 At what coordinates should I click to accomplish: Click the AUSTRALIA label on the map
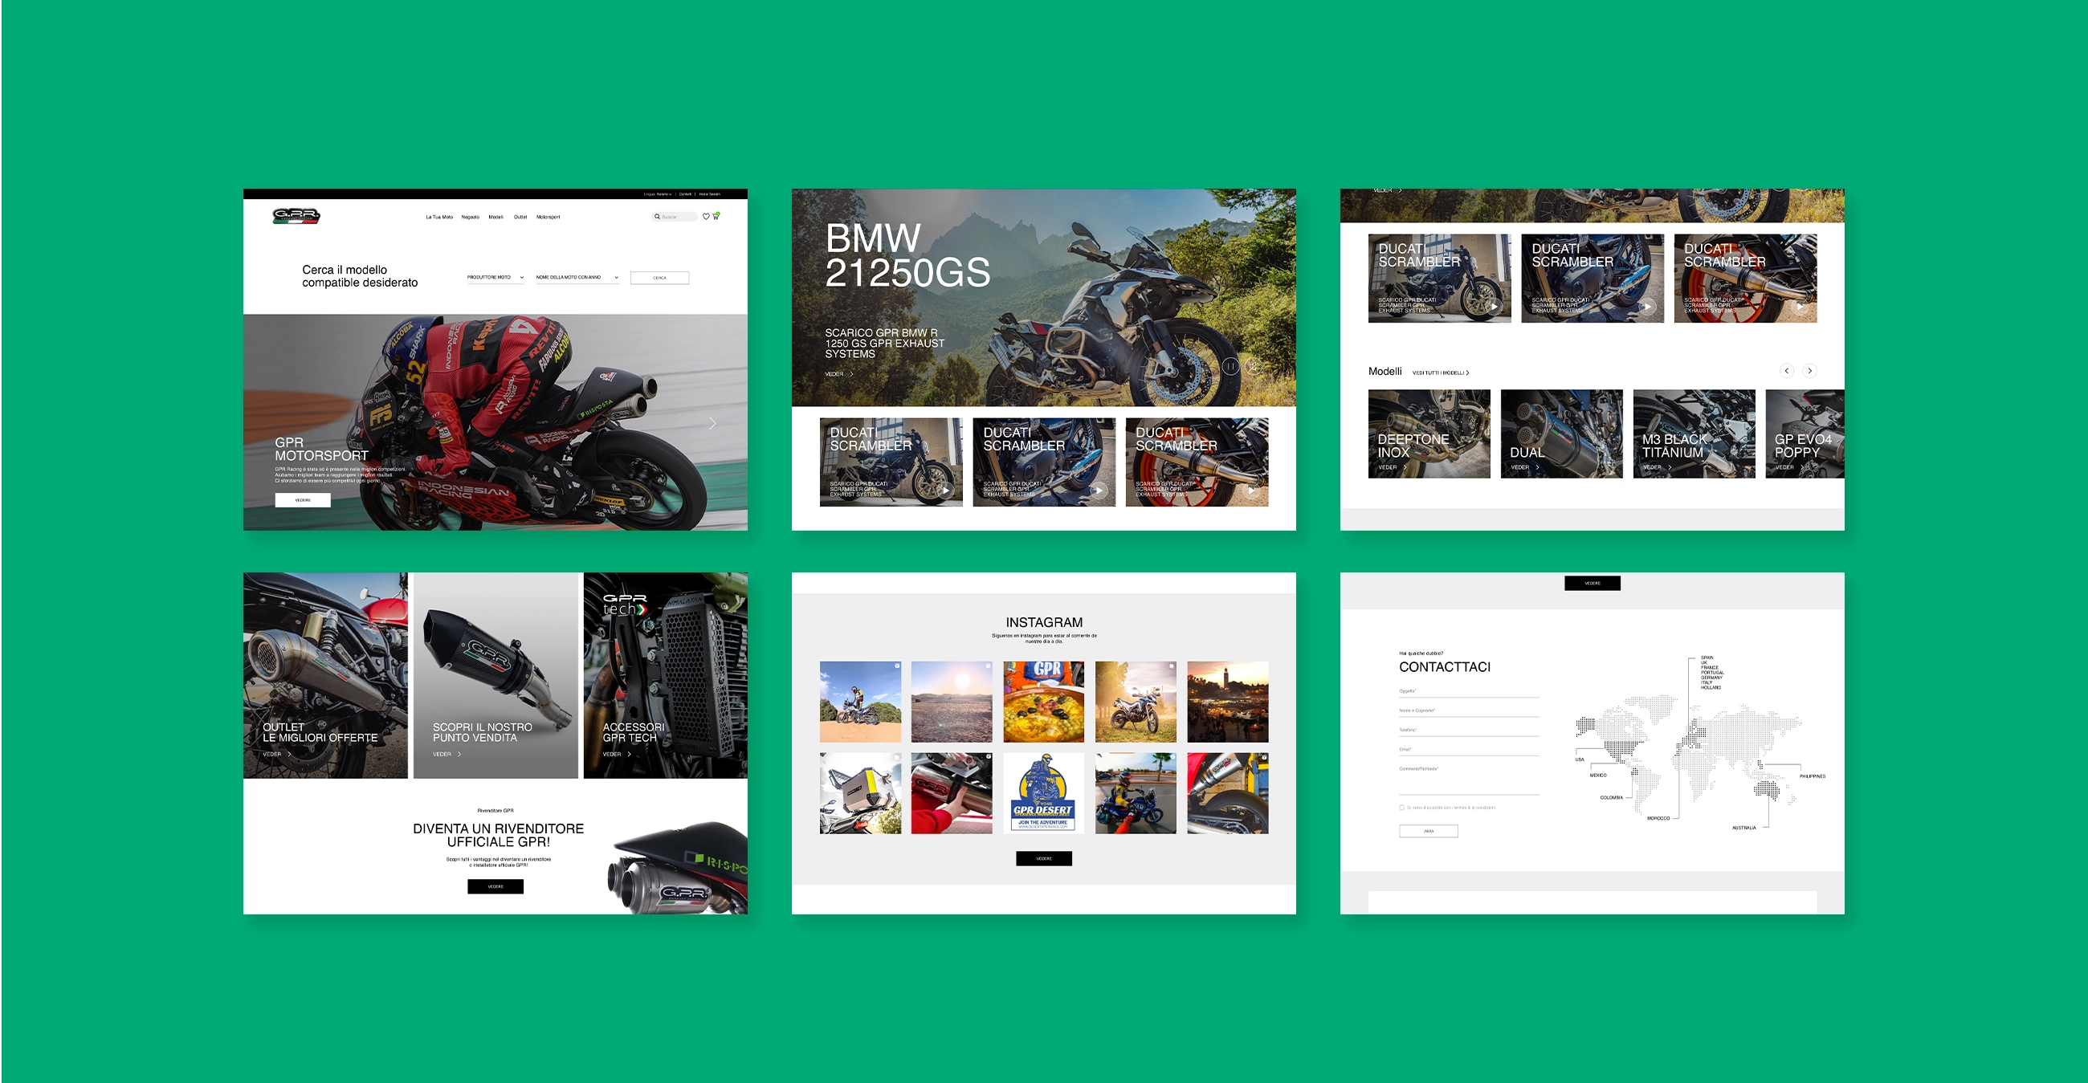pyautogui.click(x=1743, y=828)
